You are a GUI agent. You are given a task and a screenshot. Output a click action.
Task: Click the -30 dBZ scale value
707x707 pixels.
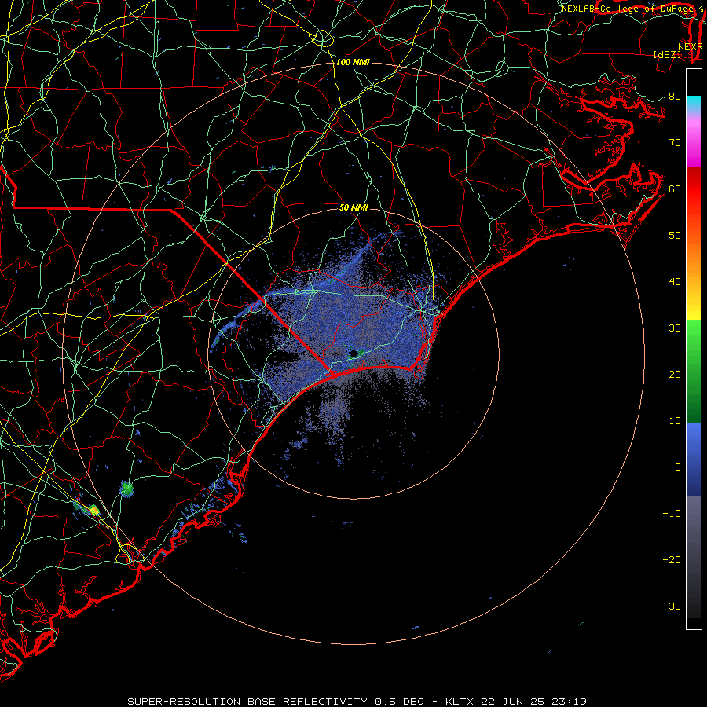click(x=672, y=606)
